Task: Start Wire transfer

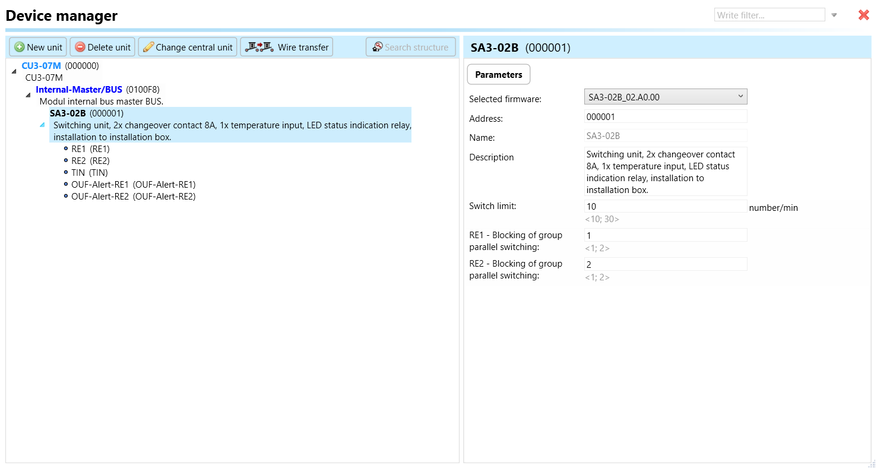Action: (287, 47)
